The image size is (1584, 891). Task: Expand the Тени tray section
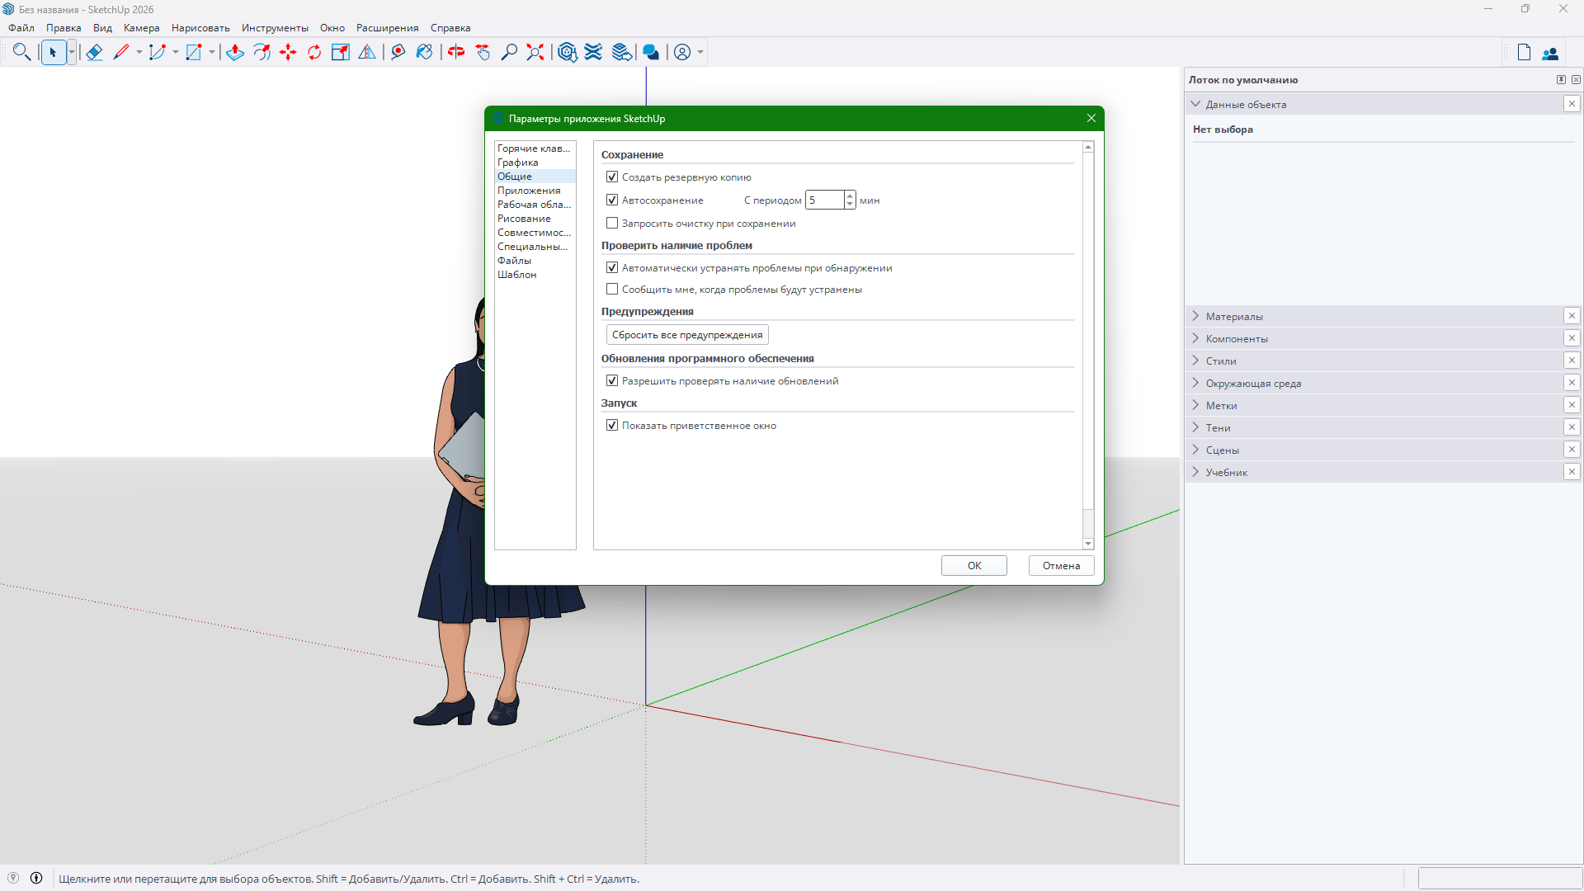[1195, 427]
